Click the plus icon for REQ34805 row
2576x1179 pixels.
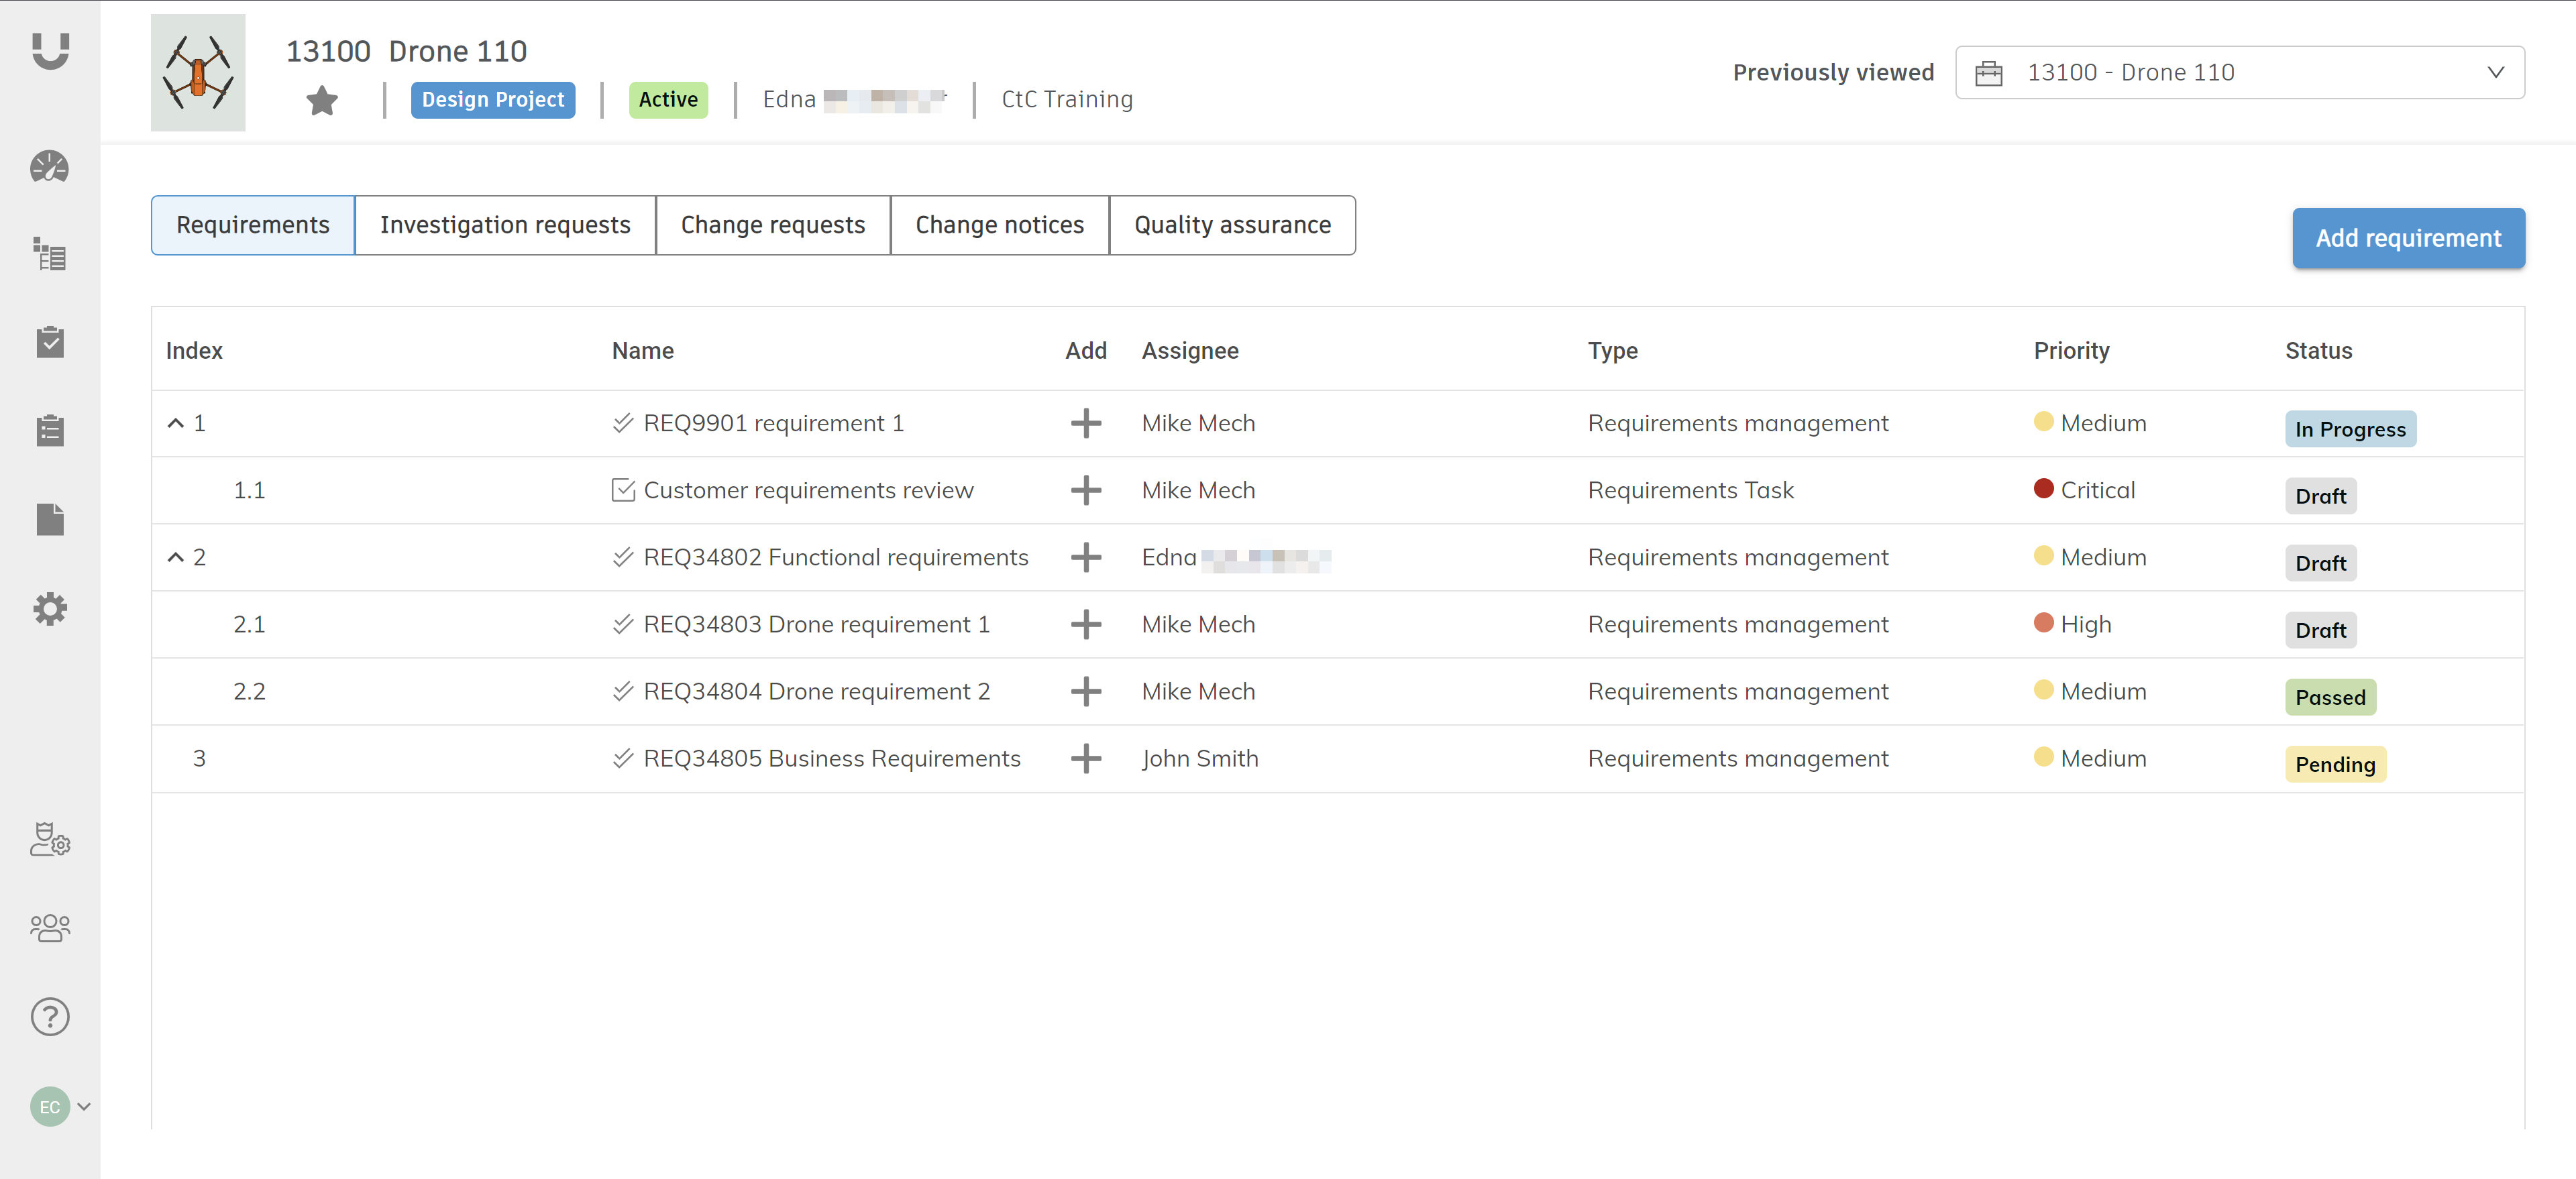click(x=1085, y=758)
